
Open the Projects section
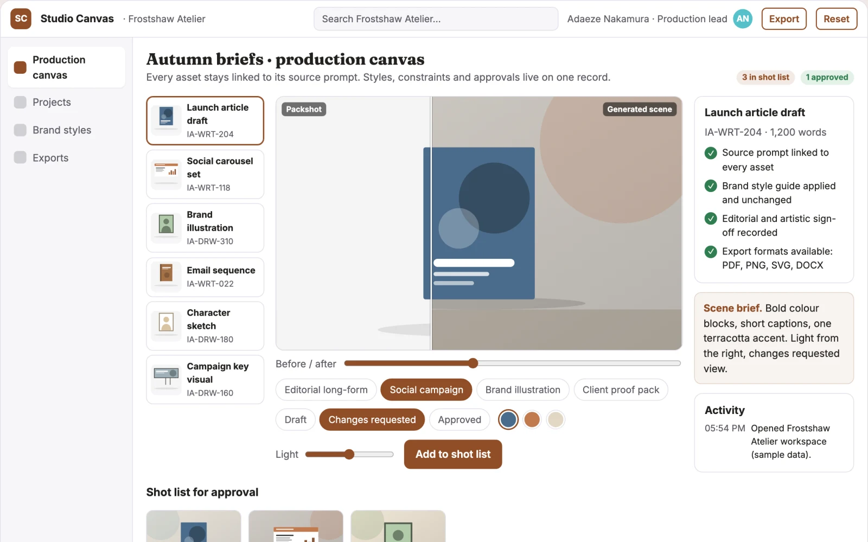click(66, 102)
